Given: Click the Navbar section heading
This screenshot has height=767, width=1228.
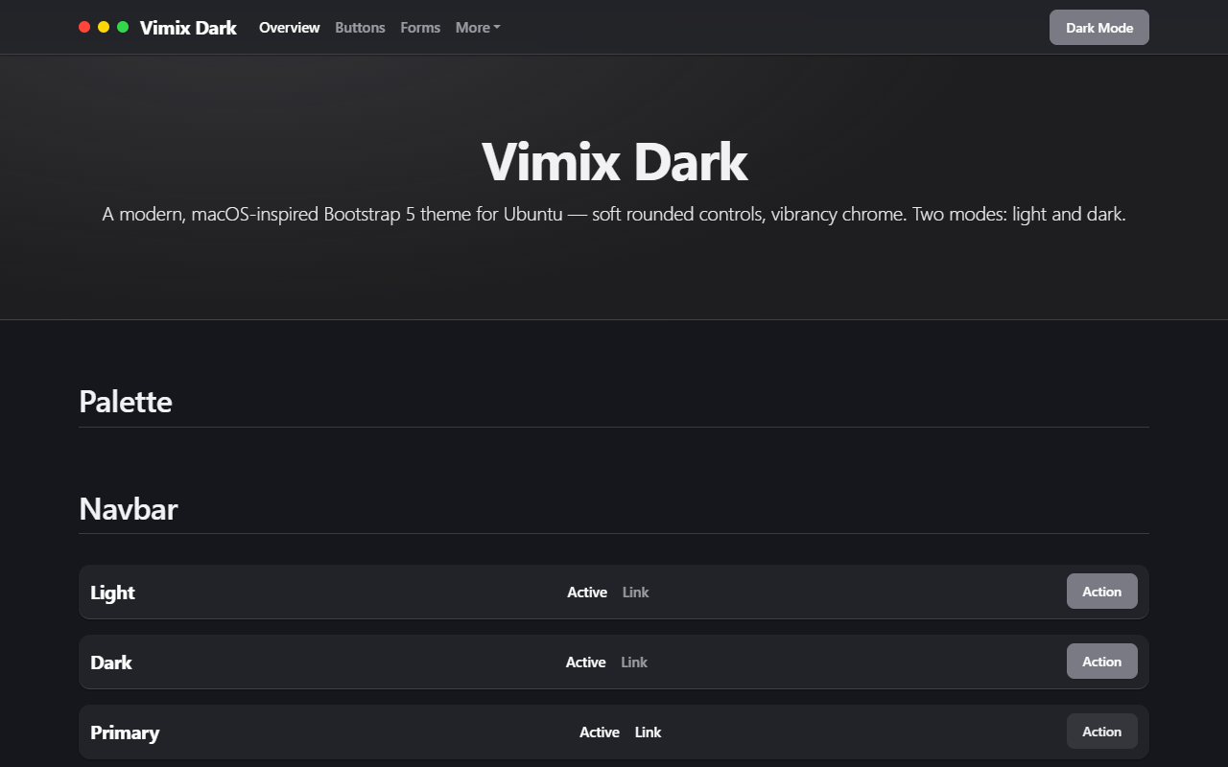Looking at the screenshot, I should tap(129, 508).
